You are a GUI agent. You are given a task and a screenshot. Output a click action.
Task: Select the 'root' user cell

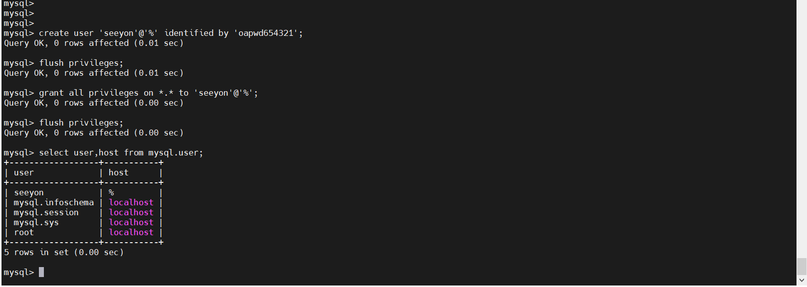point(24,233)
